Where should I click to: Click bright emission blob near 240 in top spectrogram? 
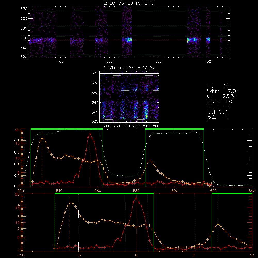point(128,40)
